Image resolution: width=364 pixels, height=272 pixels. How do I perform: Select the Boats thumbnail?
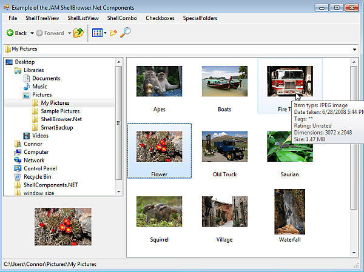224,81
